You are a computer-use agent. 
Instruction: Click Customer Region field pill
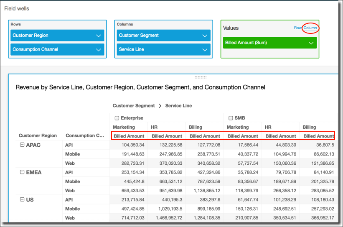[57, 36]
